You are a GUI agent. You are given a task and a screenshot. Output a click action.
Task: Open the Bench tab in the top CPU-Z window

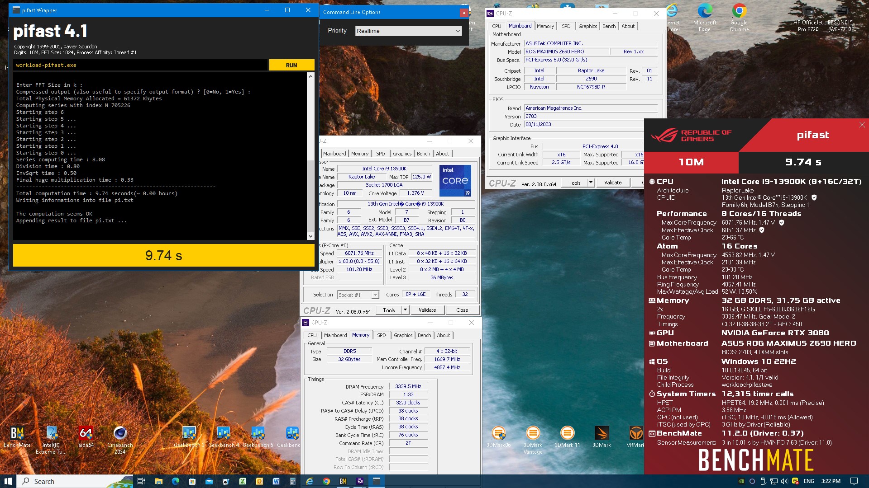click(x=609, y=26)
